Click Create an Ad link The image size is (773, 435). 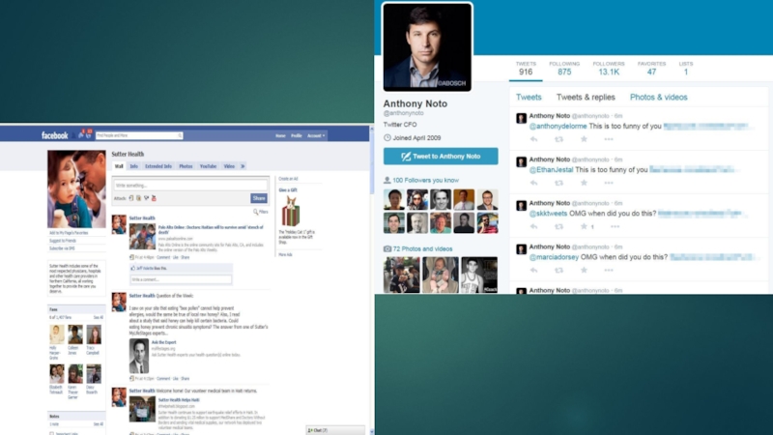[x=288, y=179]
